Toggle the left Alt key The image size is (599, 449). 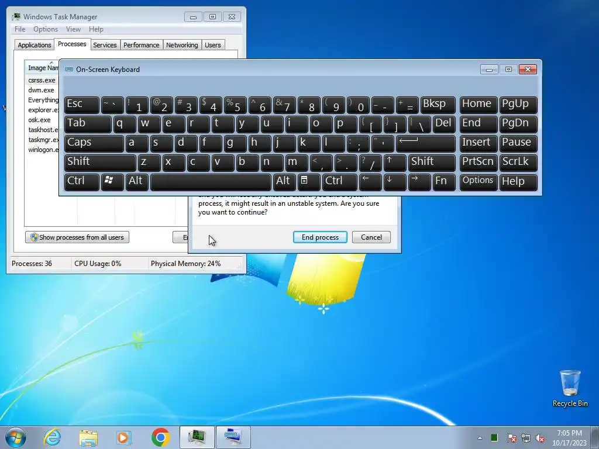(x=137, y=181)
